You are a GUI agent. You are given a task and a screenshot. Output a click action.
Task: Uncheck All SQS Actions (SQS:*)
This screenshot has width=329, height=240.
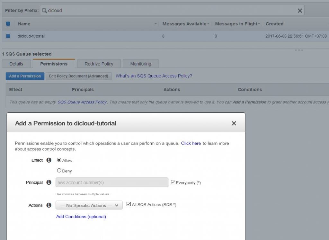click(129, 204)
